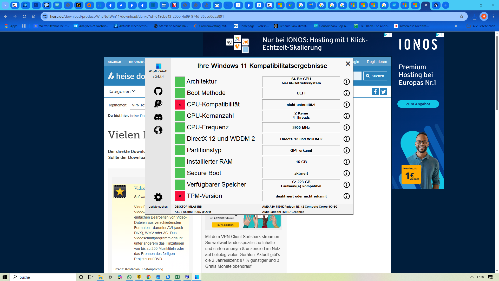Screen dimensions: 499x281
Task: Show info for CPU-Kernanzahl result
Action: pos(346,116)
